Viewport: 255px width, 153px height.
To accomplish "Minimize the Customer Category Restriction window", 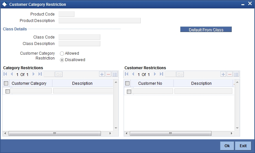I will [x=243, y=4].
